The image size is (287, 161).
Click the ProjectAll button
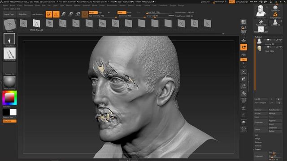(x=261, y=157)
